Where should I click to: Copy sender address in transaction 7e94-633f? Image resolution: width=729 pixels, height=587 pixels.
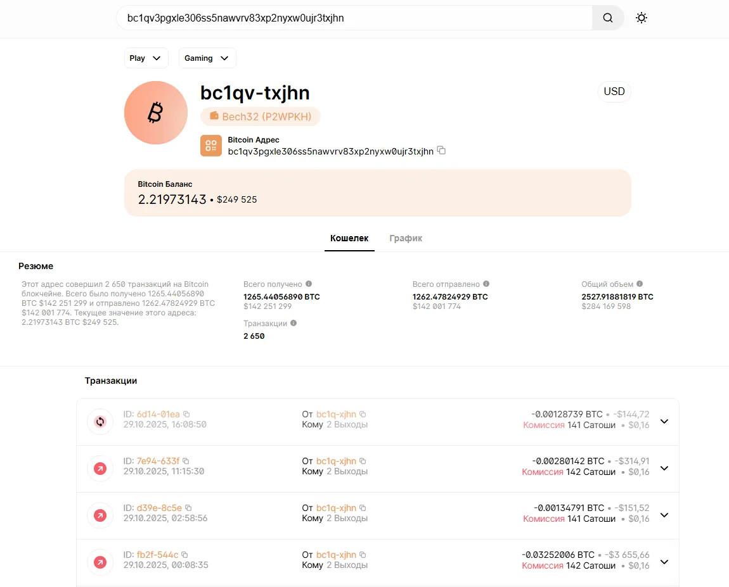click(363, 461)
